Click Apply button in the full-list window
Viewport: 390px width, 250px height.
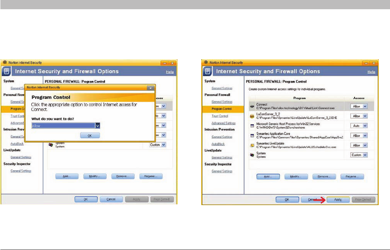338,199
